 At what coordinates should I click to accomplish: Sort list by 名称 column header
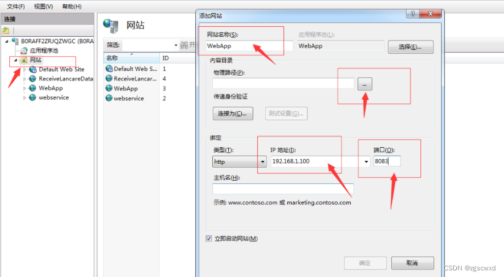click(x=132, y=58)
